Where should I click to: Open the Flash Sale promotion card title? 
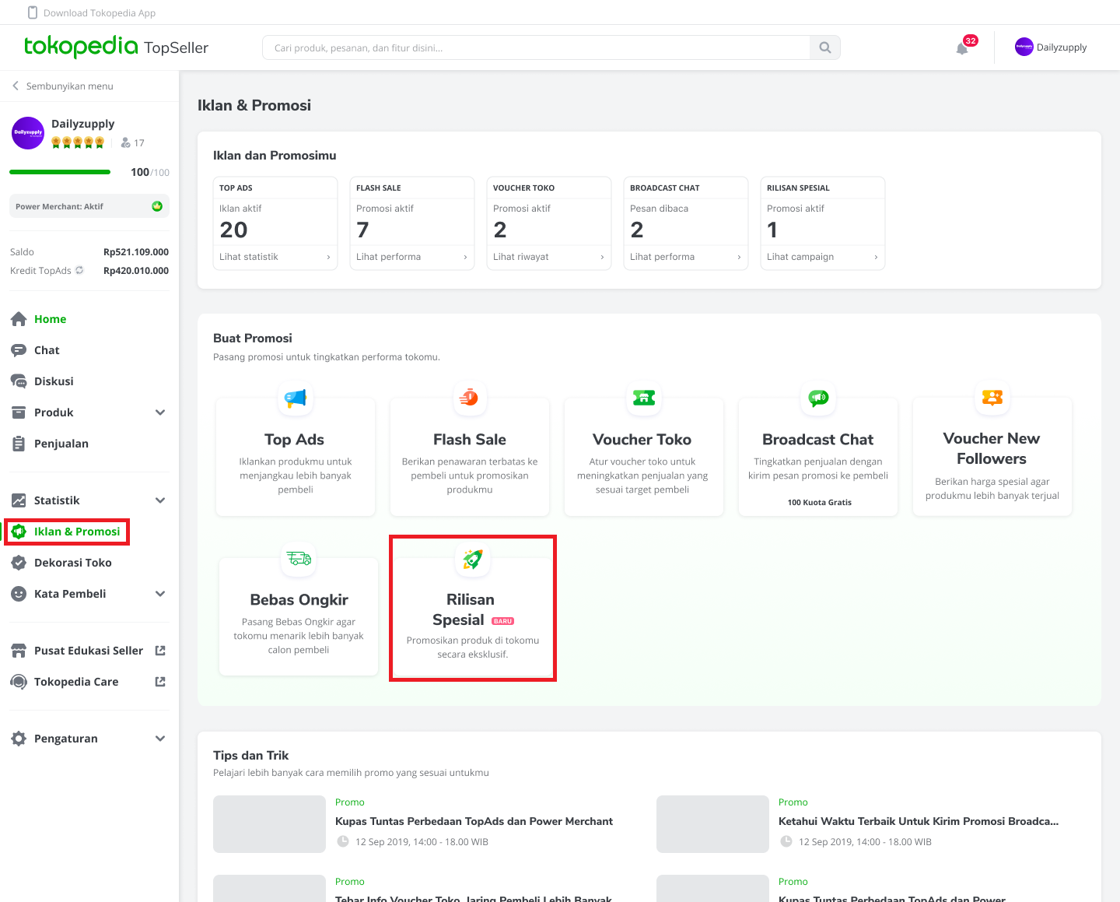[470, 440]
